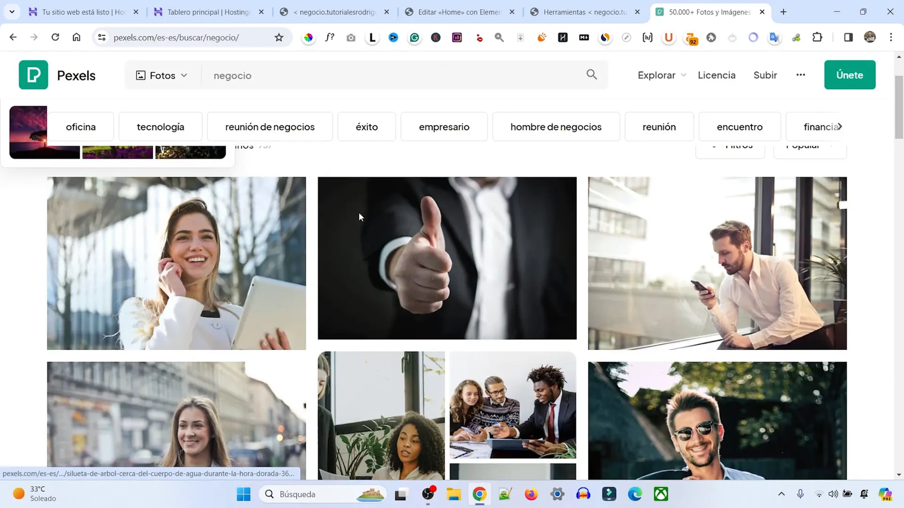904x508 pixels.
Task: Bookmark this page with the star icon
Action: coord(278,37)
